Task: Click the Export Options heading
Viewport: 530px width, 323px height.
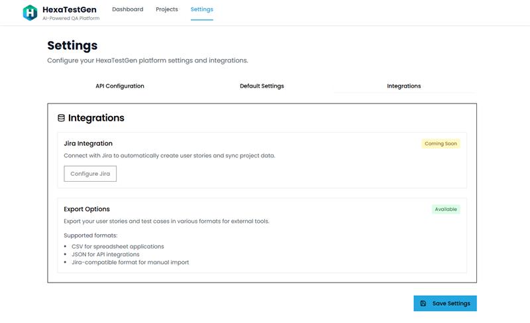Action: coord(87,209)
